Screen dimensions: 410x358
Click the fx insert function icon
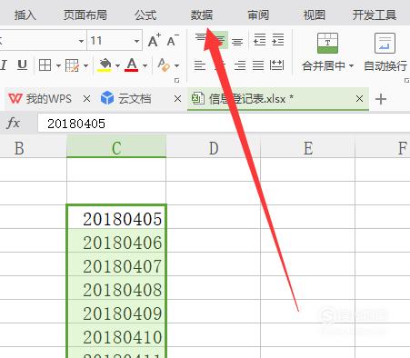tap(14, 124)
